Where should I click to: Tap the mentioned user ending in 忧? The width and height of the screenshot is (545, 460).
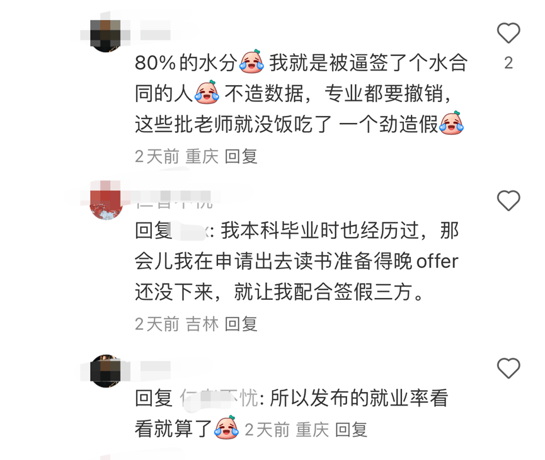tap(219, 398)
